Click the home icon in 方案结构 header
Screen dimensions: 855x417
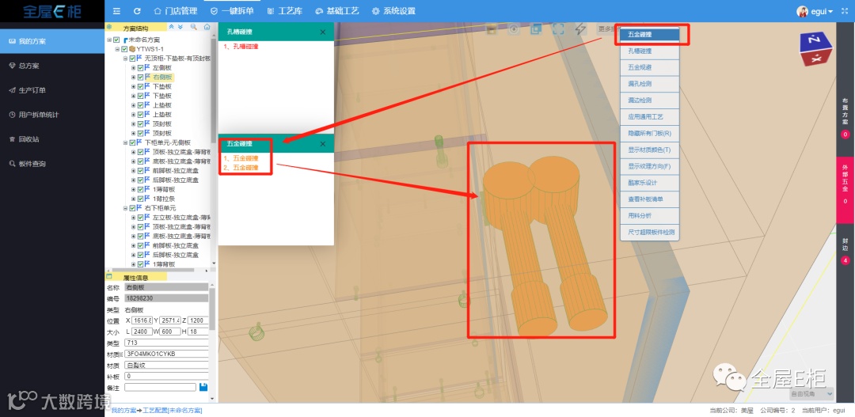pos(207,27)
